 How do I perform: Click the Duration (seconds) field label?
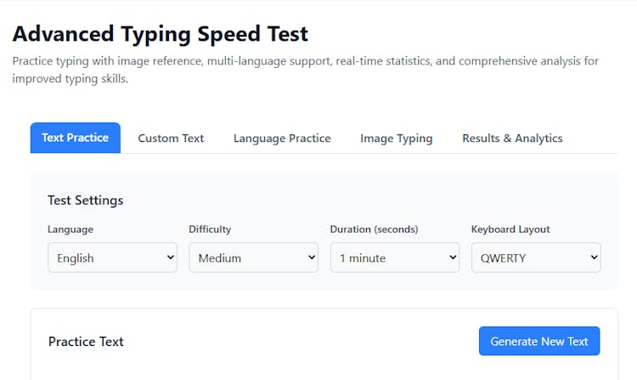tap(374, 230)
